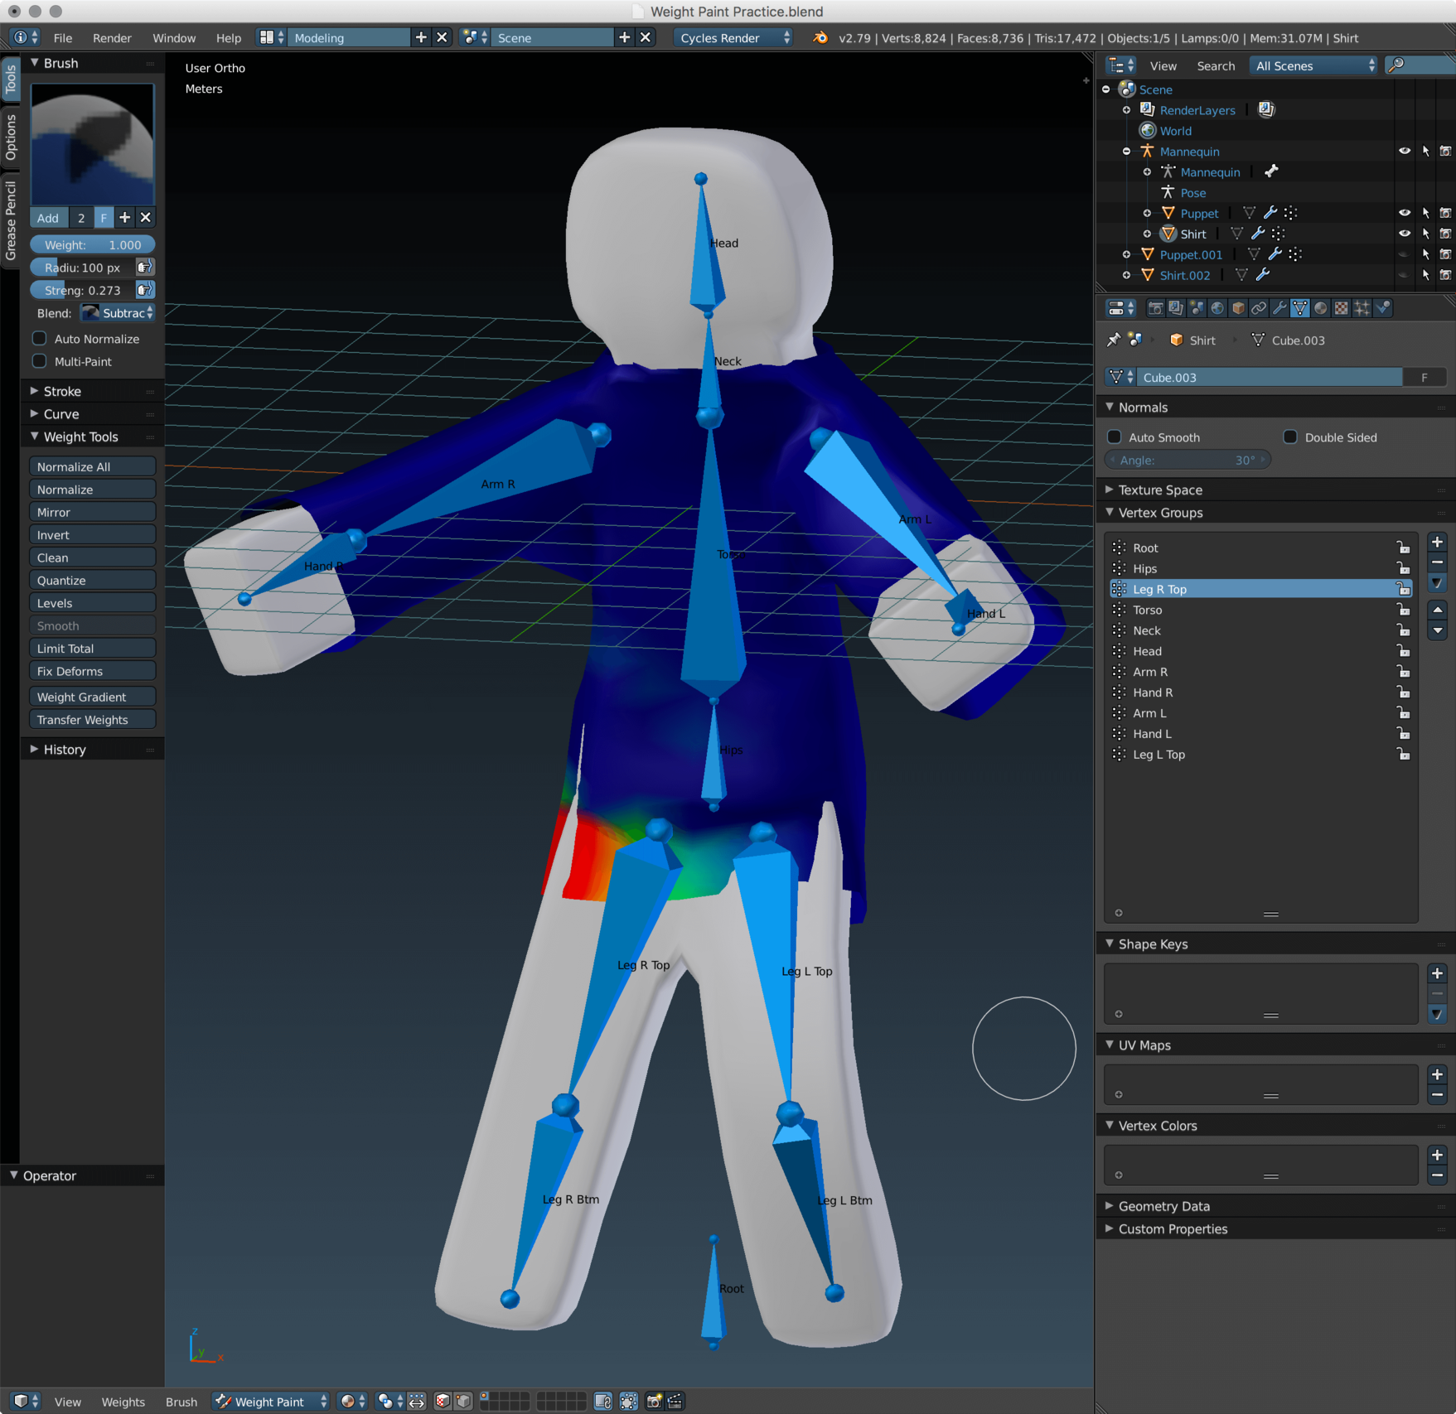Click the brush preview thumbnail
The height and width of the screenshot is (1414, 1456).
(92, 144)
